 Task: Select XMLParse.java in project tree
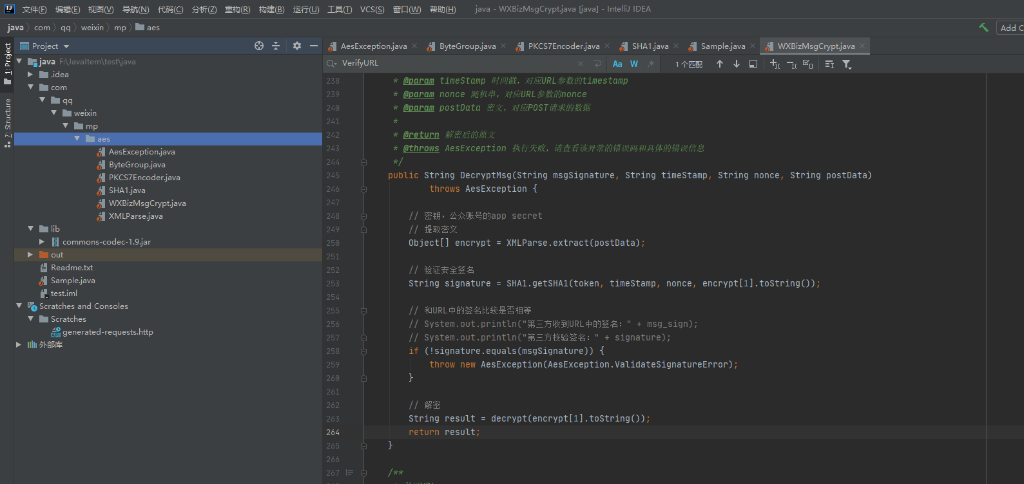pos(135,216)
